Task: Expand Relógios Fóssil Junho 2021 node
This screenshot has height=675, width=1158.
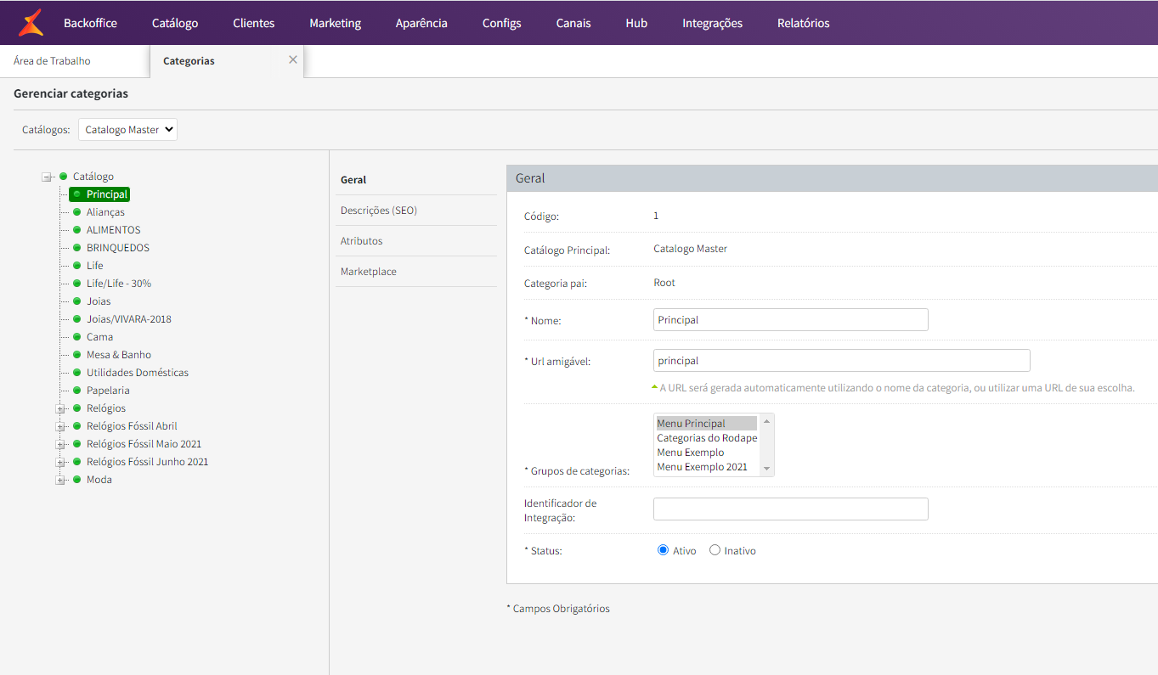Action: pyautogui.click(x=60, y=463)
